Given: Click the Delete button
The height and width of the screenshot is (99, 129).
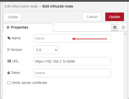Looking at the screenshot, I should coord(13,17).
